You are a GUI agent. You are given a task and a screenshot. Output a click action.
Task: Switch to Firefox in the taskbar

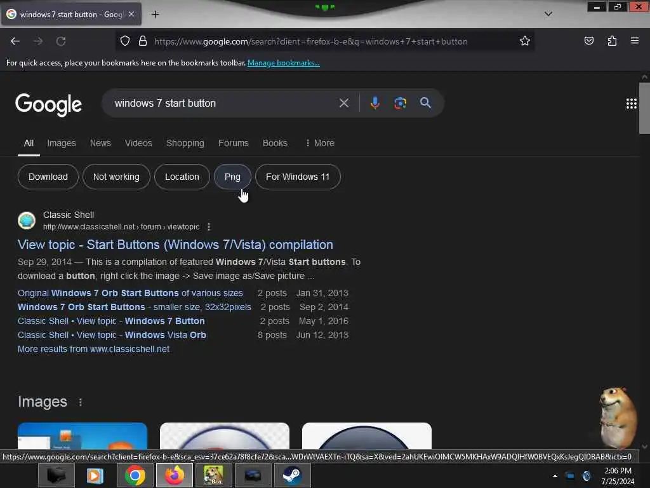pos(175,475)
